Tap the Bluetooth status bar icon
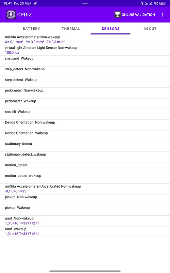This screenshot has width=170, height=273. (x=142, y=3)
